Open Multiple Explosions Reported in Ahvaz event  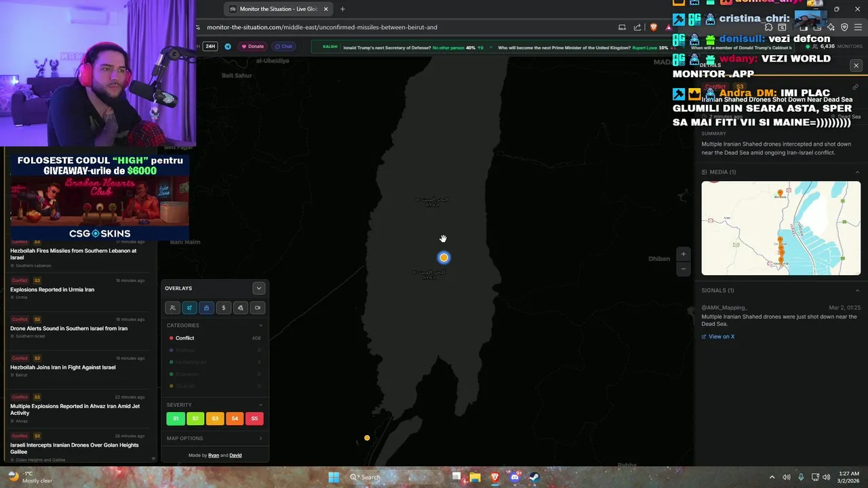77,409
